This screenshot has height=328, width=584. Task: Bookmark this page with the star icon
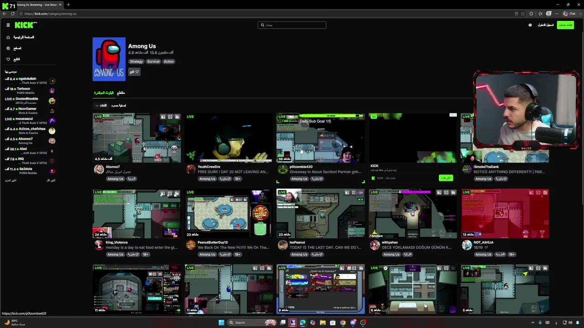coord(524,14)
